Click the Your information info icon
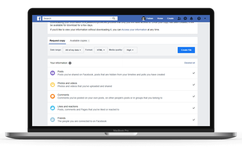242x147 pixels. [70, 63]
